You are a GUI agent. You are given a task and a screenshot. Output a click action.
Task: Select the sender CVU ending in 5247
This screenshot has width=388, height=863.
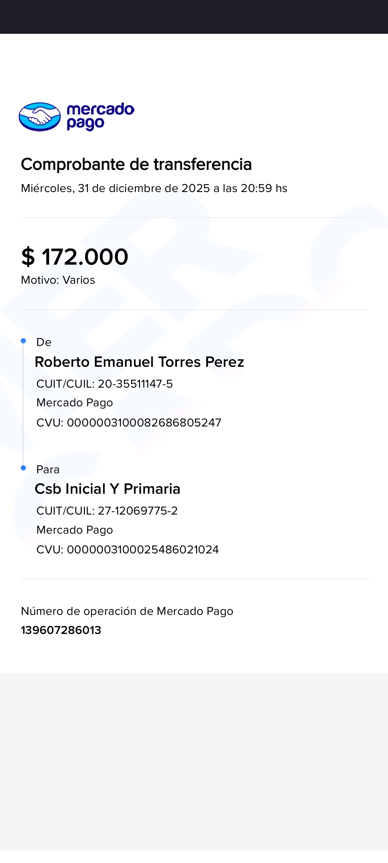129,423
